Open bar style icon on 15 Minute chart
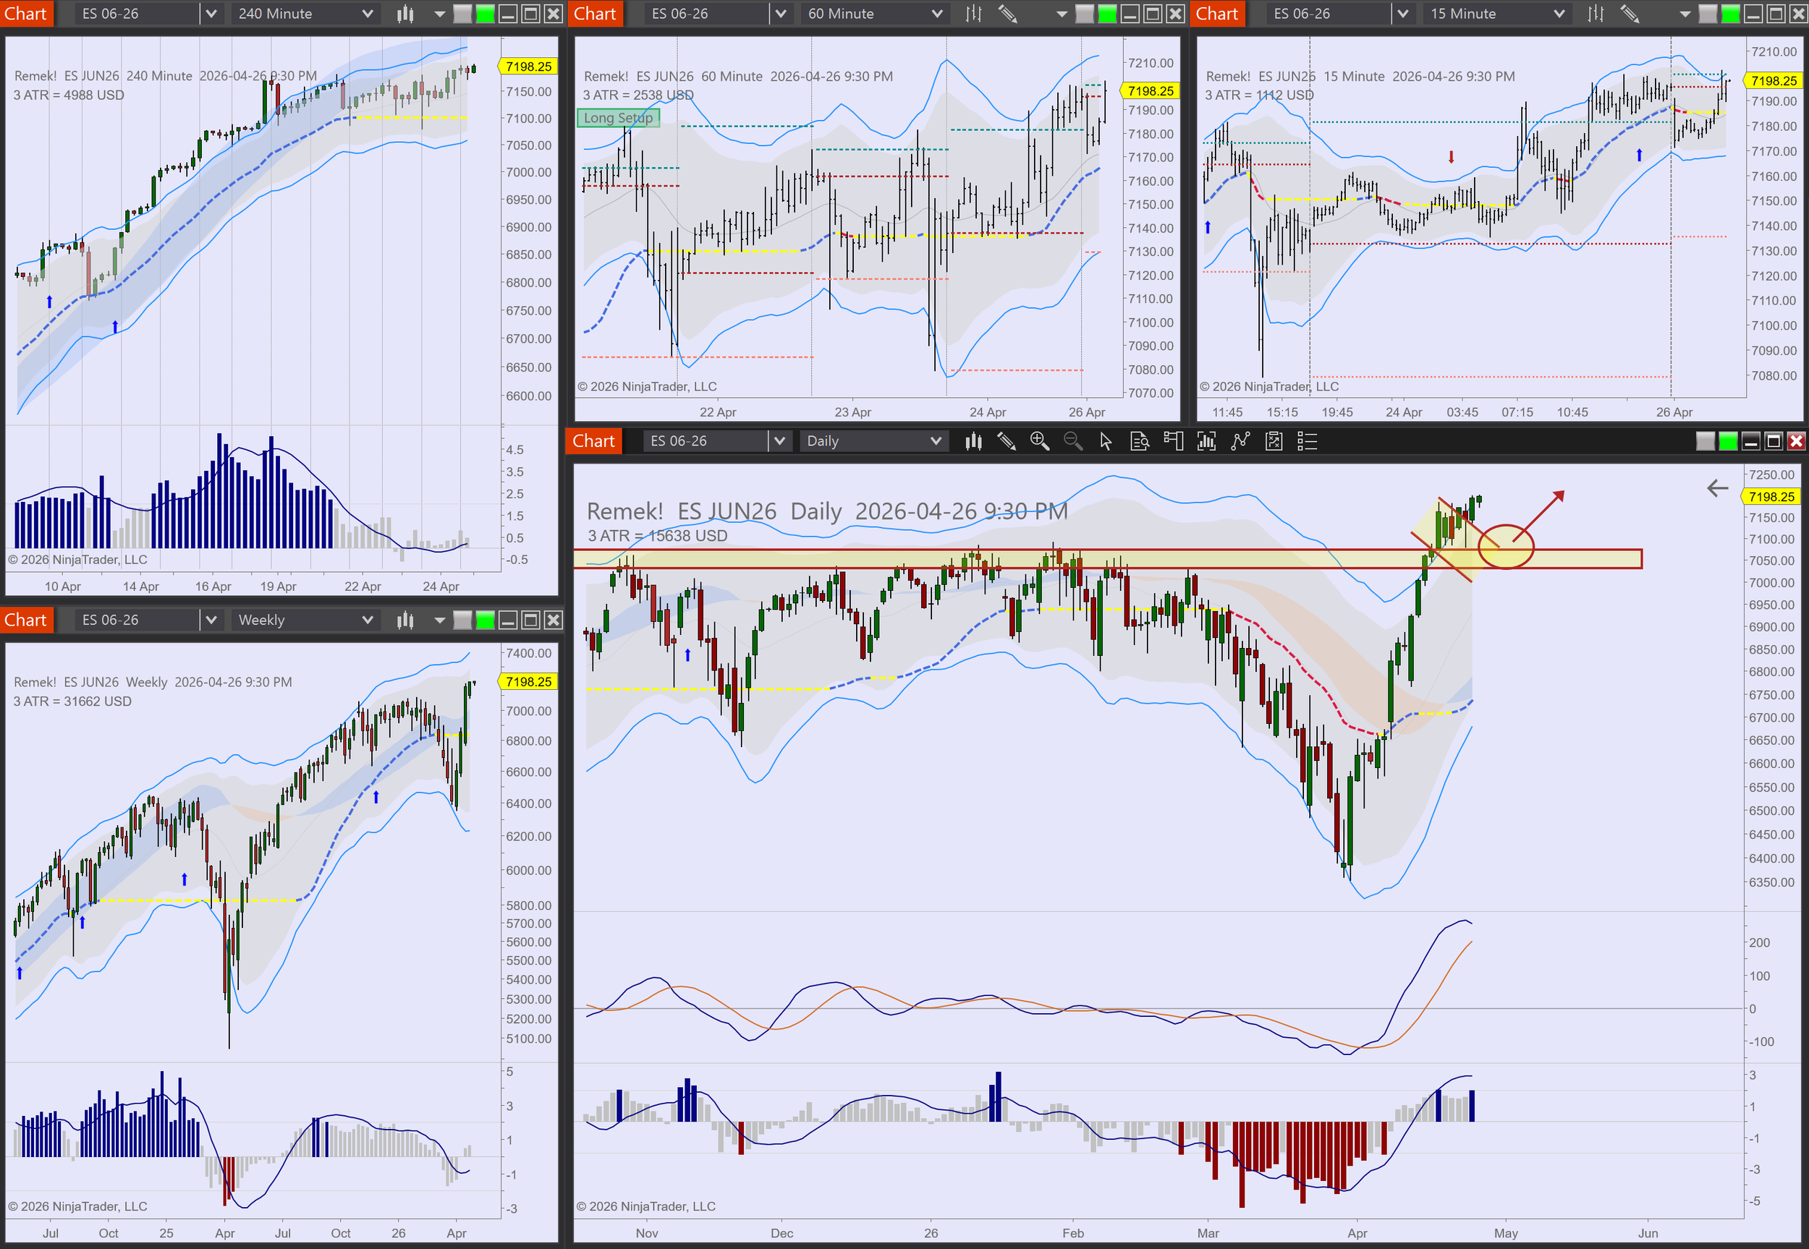The height and width of the screenshot is (1249, 1809). 1596,13
